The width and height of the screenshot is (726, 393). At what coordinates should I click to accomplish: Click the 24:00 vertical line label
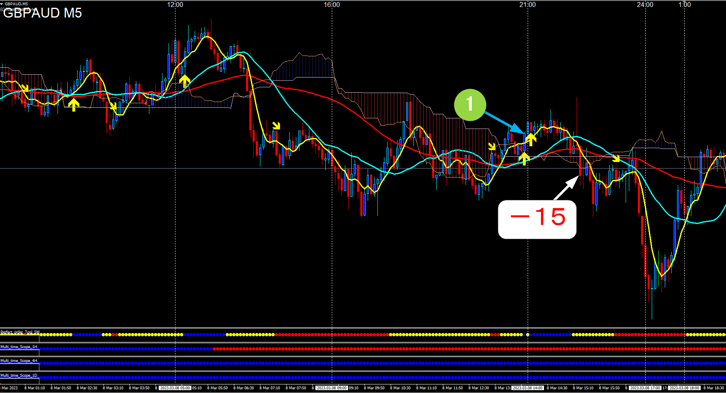pos(645,4)
